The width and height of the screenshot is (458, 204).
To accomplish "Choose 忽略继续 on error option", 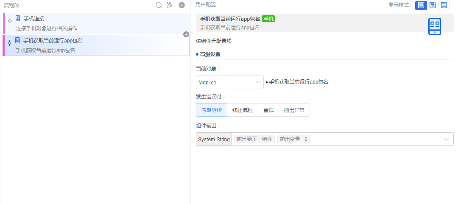I will [x=212, y=110].
